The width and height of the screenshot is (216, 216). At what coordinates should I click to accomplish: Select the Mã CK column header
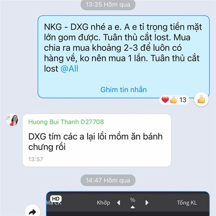(x=54, y=203)
